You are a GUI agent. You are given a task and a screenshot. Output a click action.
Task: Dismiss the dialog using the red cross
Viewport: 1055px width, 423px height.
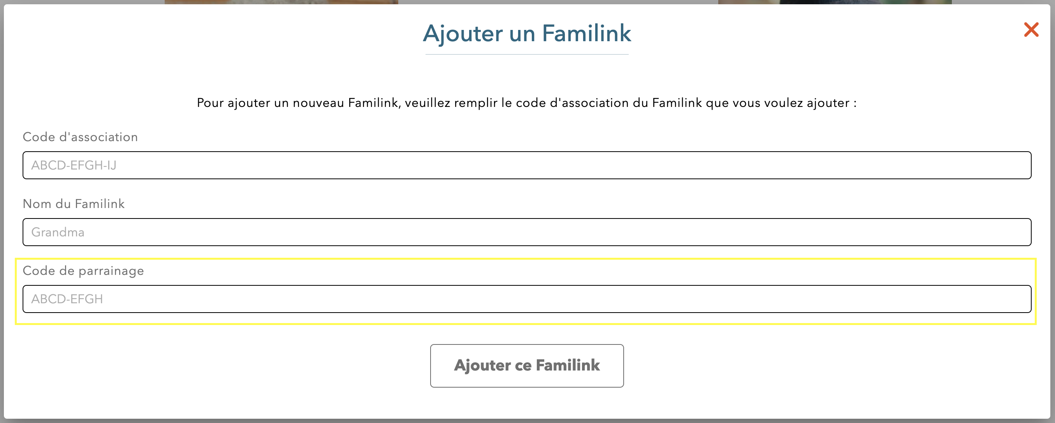pos(1031,30)
